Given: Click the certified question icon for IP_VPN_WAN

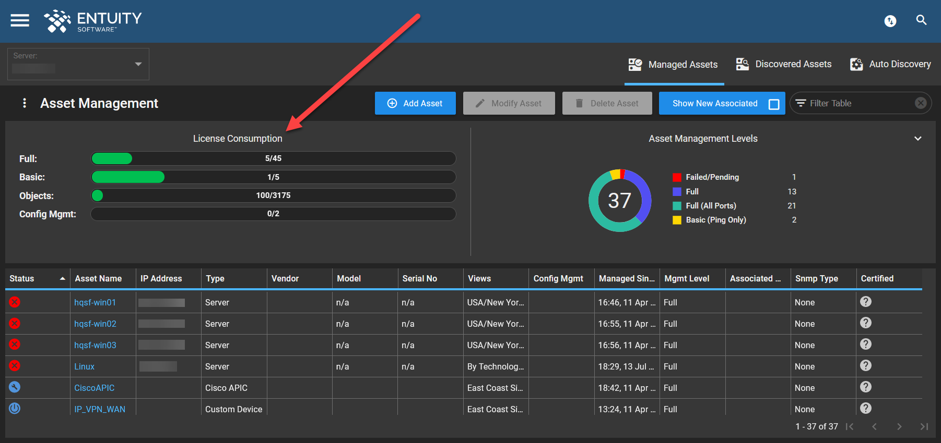Looking at the screenshot, I should pos(866,408).
